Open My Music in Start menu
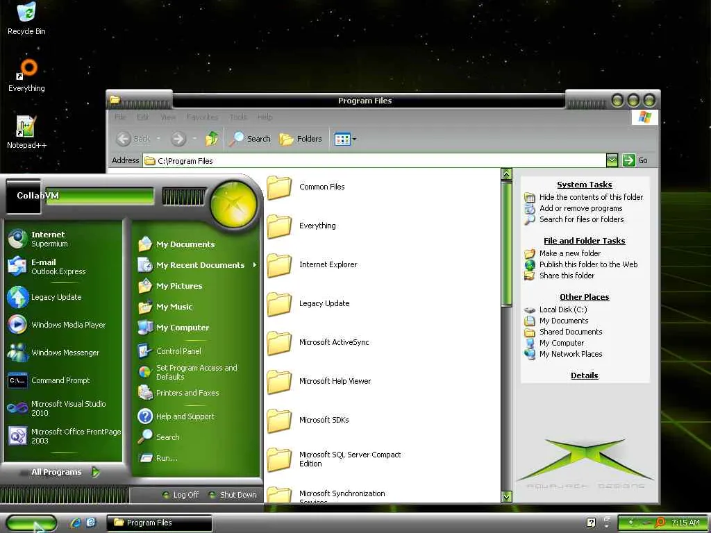This screenshot has width=711, height=533. [x=196, y=307]
